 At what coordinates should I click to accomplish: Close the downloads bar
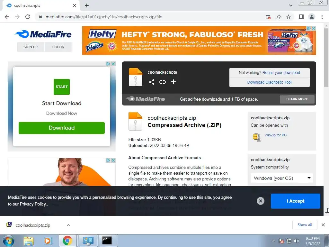click(x=323, y=225)
